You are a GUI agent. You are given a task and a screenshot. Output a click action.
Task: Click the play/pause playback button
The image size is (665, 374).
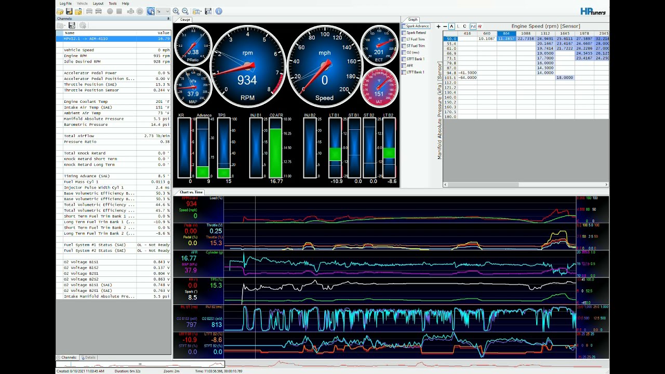point(151,11)
